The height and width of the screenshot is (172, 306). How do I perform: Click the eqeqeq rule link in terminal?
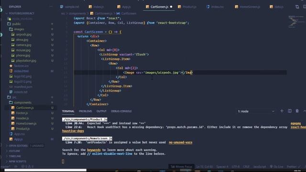295,123
